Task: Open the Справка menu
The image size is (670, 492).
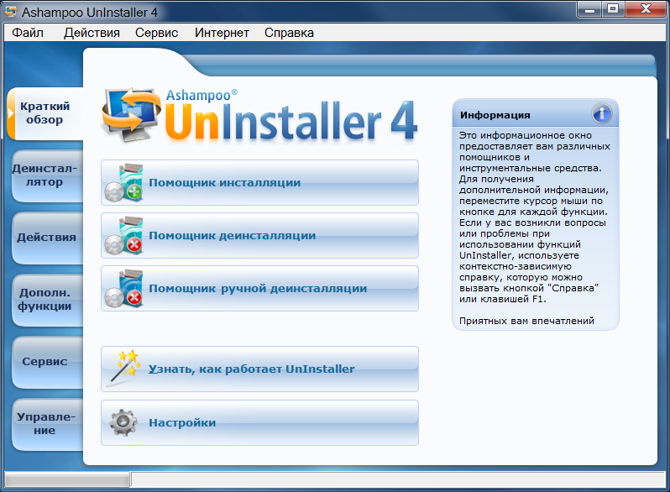Action: pyautogui.click(x=289, y=33)
